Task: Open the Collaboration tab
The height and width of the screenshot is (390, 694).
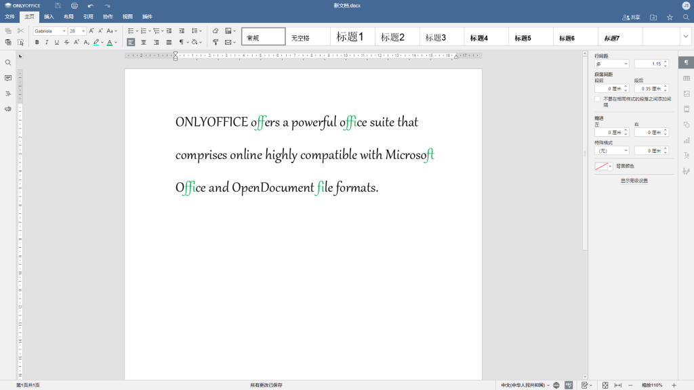Action: point(108,17)
